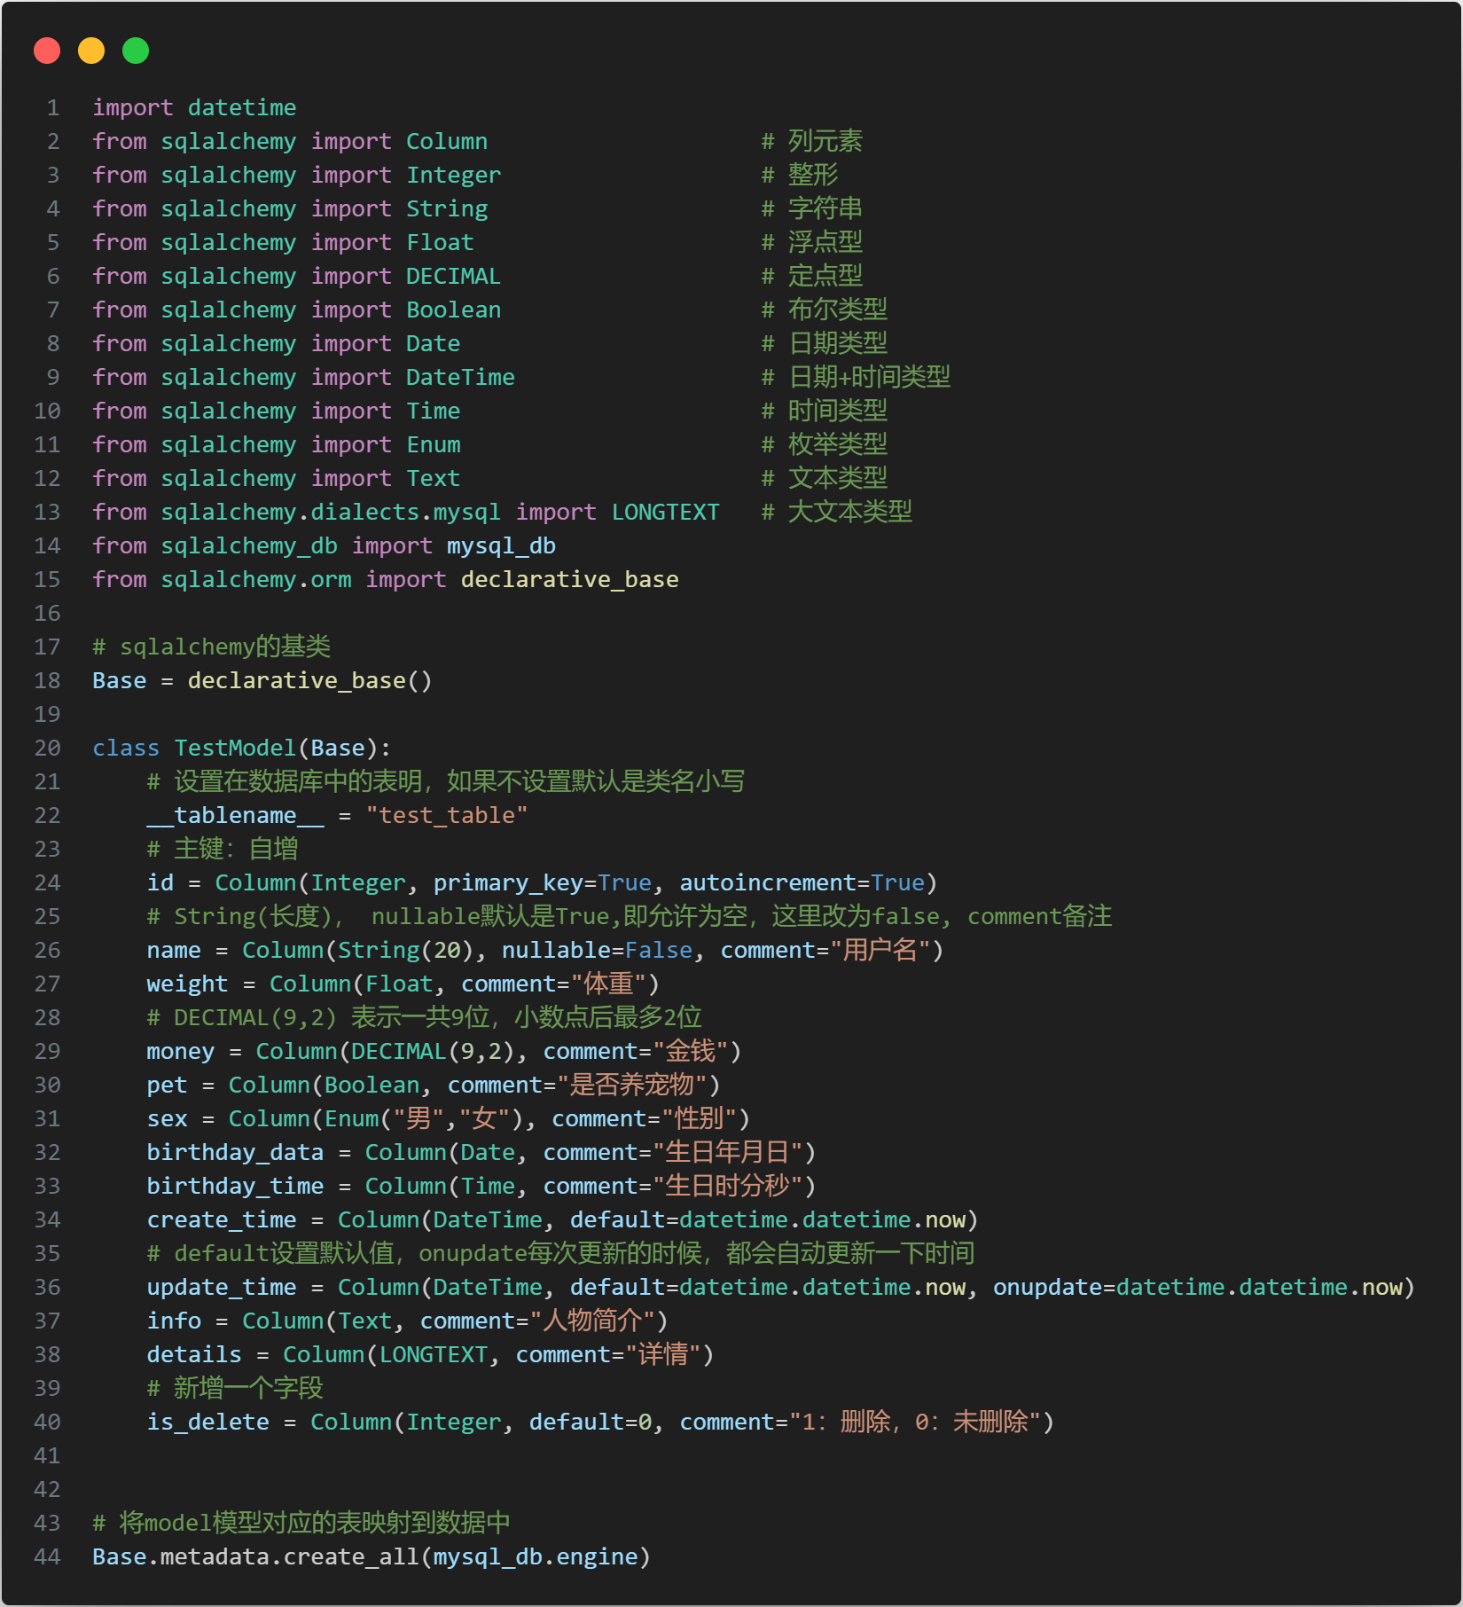Click the autoincrement keyword on line 24
Image resolution: width=1463 pixels, height=1607 pixels.
[767, 882]
